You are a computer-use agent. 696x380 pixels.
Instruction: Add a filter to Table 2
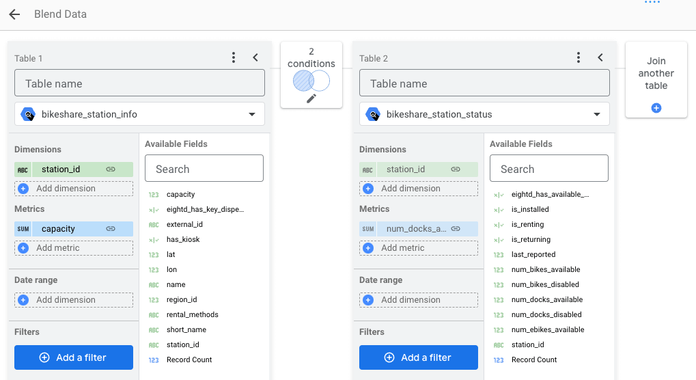pos(419,357)
